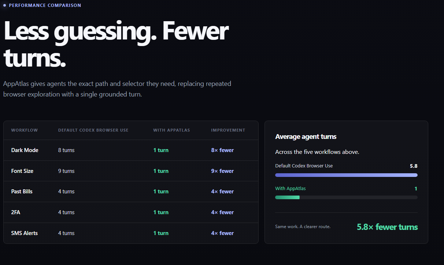444x265 pixels.
Task: Click the 9× fewer improvement value
Action: click(222, 171)
